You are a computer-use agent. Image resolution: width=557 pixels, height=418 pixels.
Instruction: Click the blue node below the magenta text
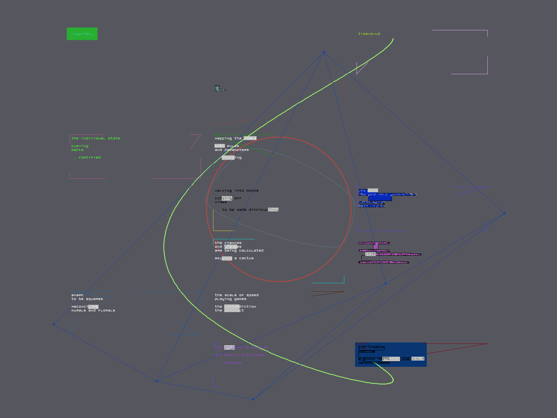coord(386,283)
